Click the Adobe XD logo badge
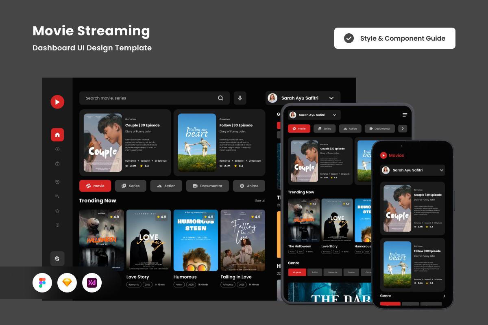This screenshot has width=488, height=325. pyautogui.click(x=92, y=283)
